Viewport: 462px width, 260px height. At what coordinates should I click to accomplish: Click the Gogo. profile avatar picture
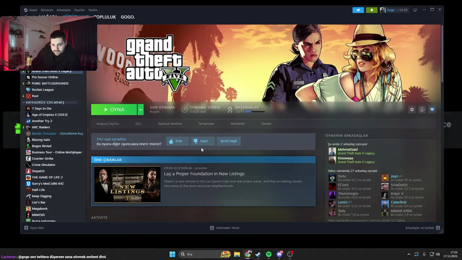(383, 10)
